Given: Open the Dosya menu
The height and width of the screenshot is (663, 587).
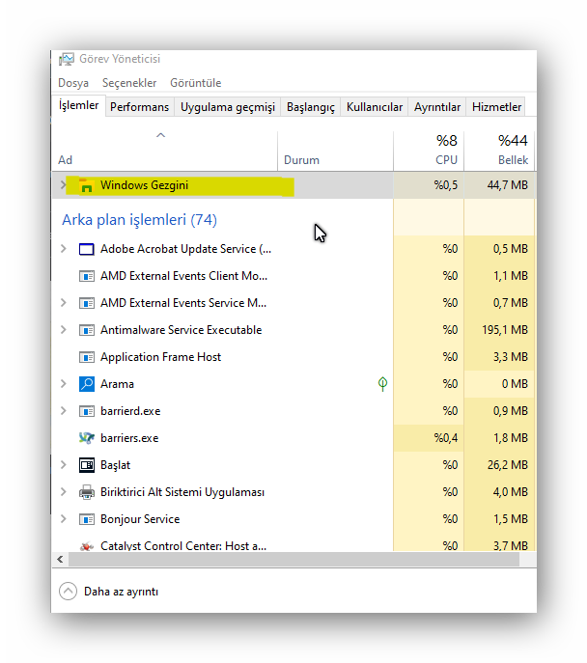Looking at the screenshot, I should (x=73, y=83).
